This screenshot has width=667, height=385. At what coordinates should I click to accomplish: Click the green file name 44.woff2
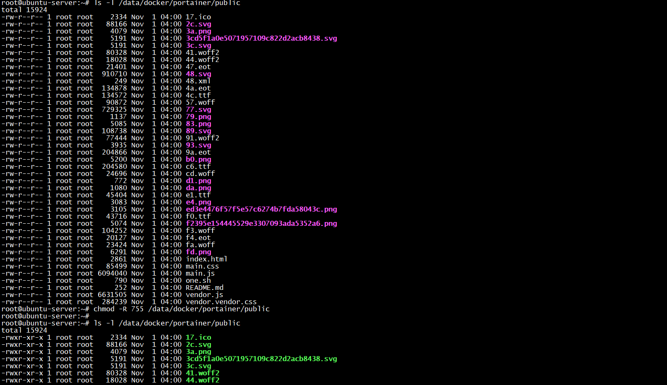[x=203, y=380]
